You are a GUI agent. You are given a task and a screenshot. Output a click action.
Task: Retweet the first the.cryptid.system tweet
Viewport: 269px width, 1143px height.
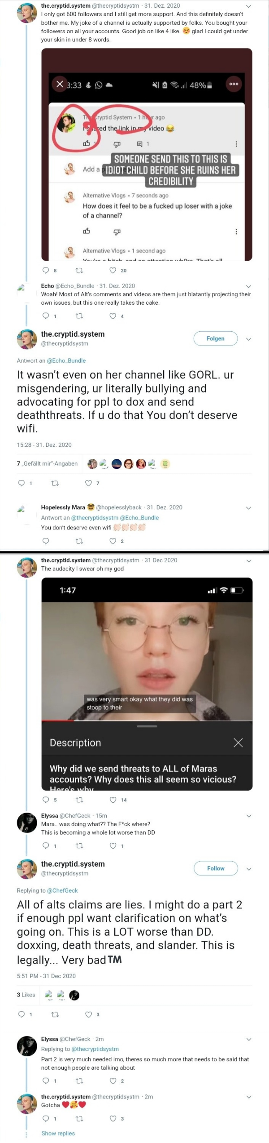[x=79, y=270]
